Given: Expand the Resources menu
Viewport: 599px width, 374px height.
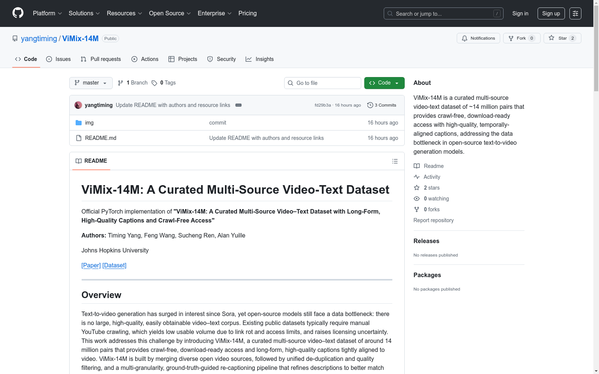Looking at the screenshot, I should point(124,13).
